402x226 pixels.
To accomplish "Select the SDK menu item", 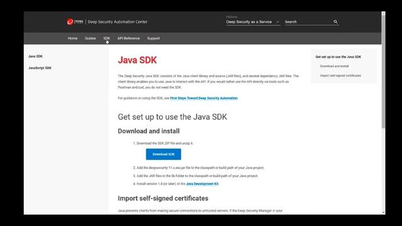I will pos(107,38).
